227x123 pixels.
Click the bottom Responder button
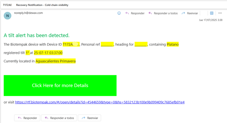point(27,118)
